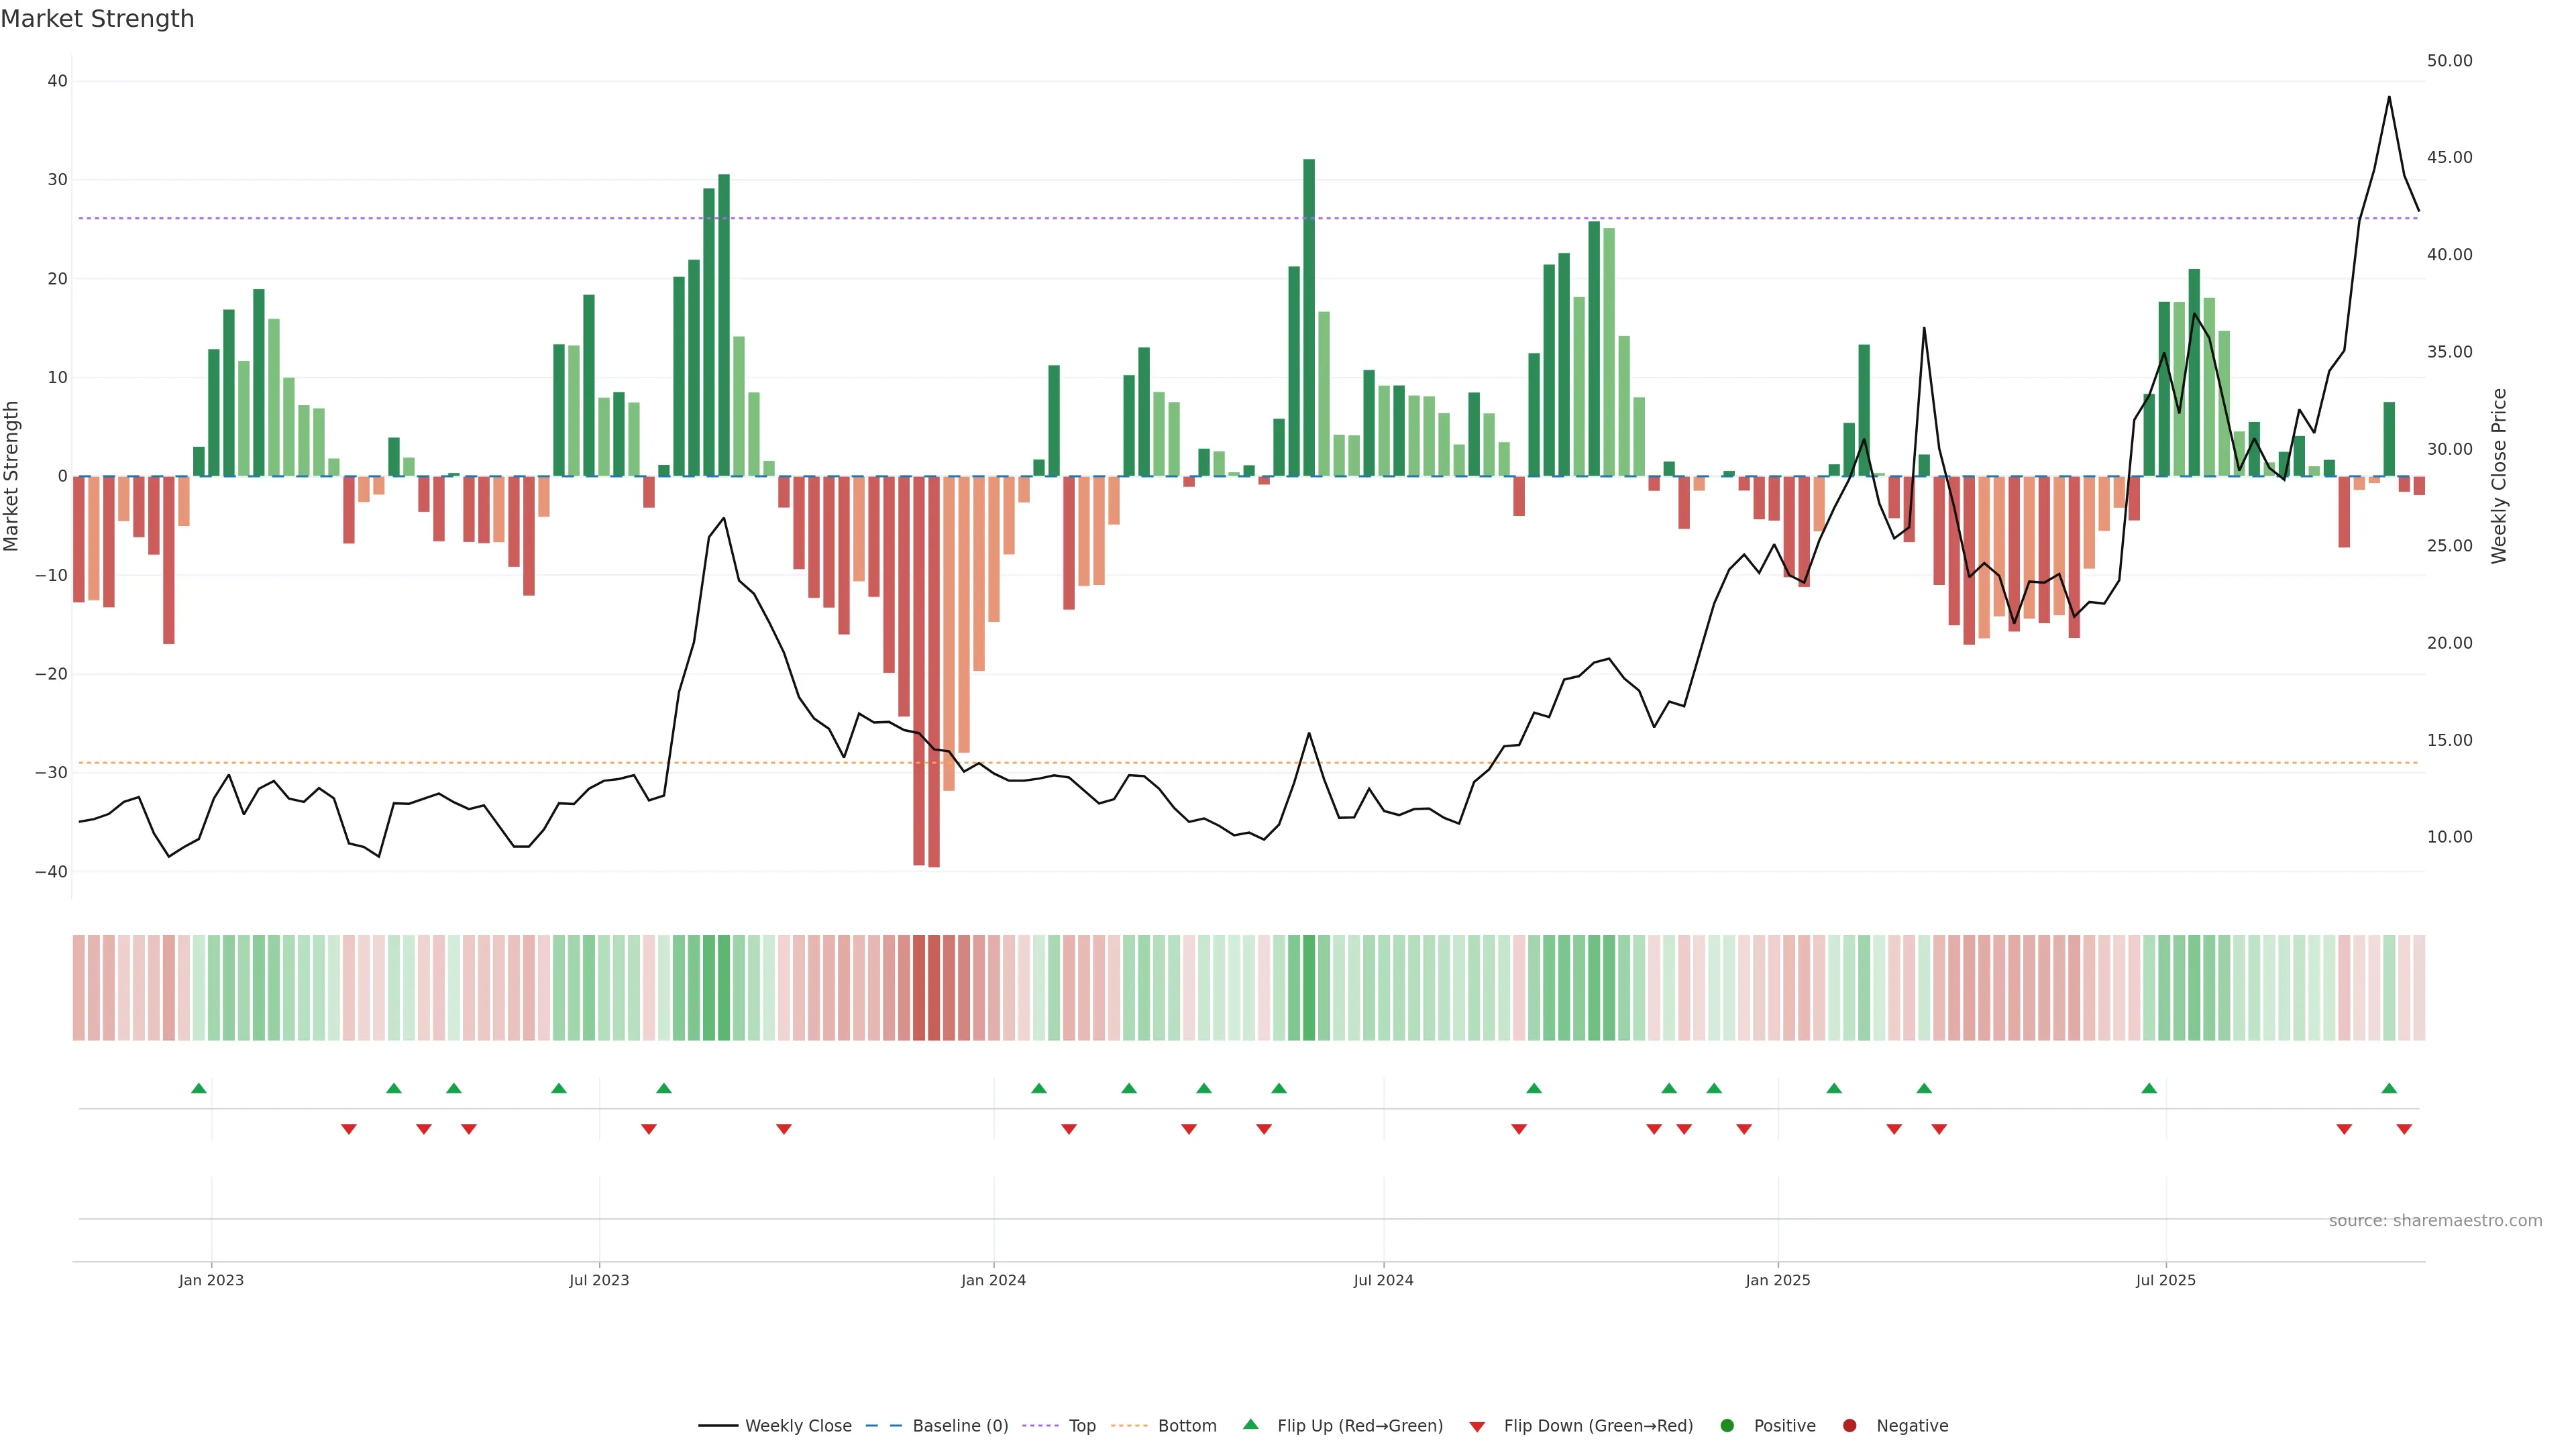The width and height of the screenshot is (2576, 1449).
Task: Click first green flip-up triangle near Jan 2023
Action: coord(199,1088)
